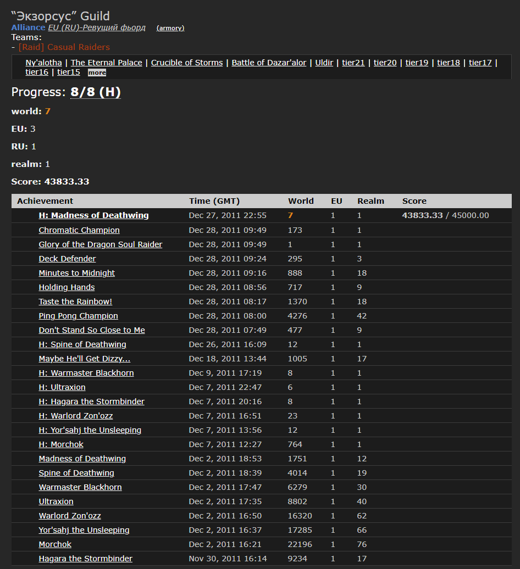The width and height of the screenshot is (520, 569).
Task: Switch to the Ny'alotha raid tab
Action: 43,63
